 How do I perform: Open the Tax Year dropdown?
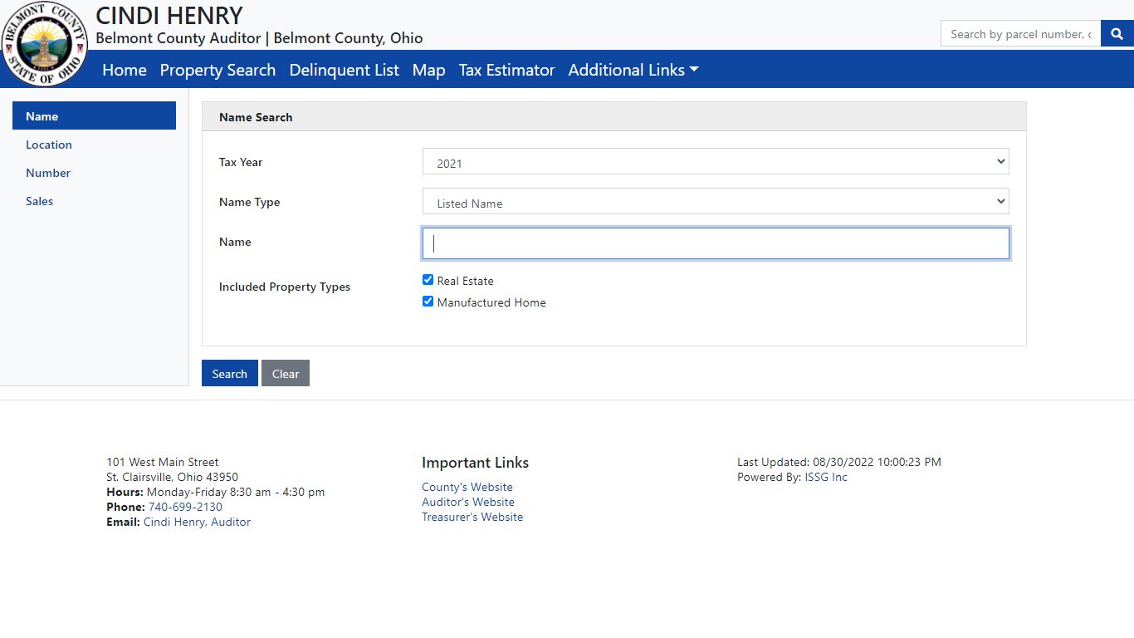coord(716,162)
